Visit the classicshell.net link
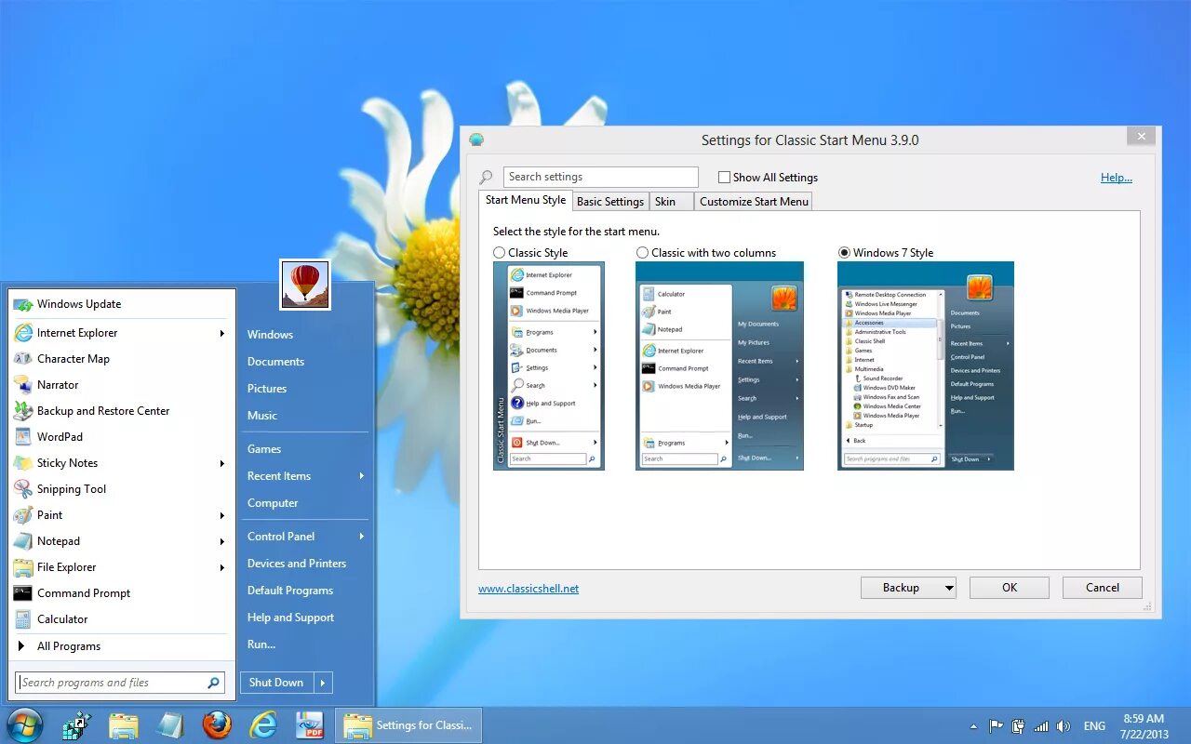The height and width of the screenshot is (744, 1191). 529,588
